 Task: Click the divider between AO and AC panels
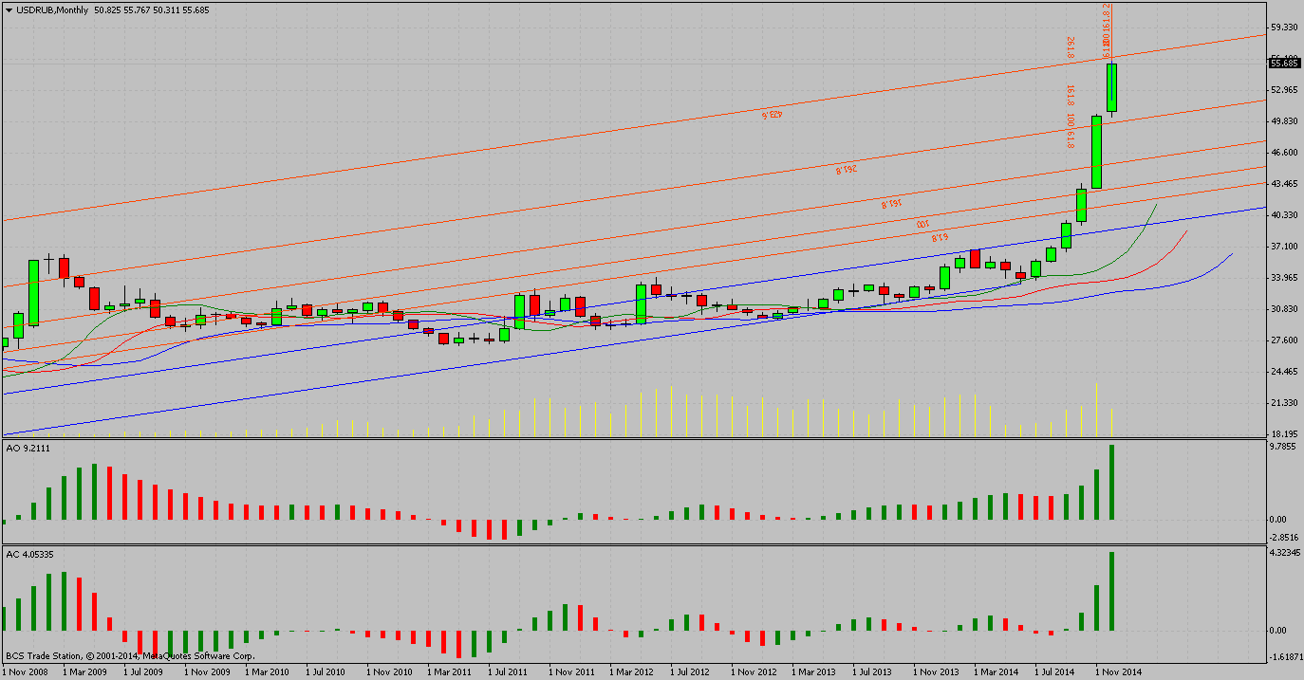click(634, 545)
